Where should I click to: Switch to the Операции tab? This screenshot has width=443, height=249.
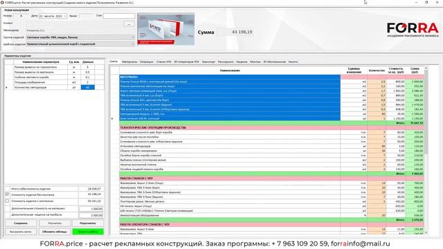coord(146,62)
